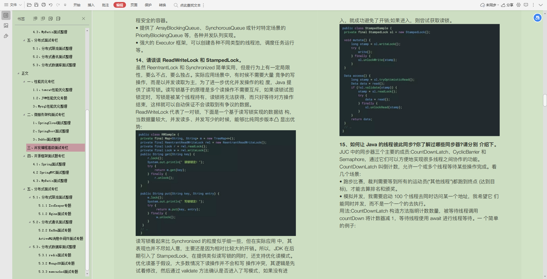Collapse the 正文 bookmark node
This screenshot has width=547, height=279.
[x=18, y=73]
